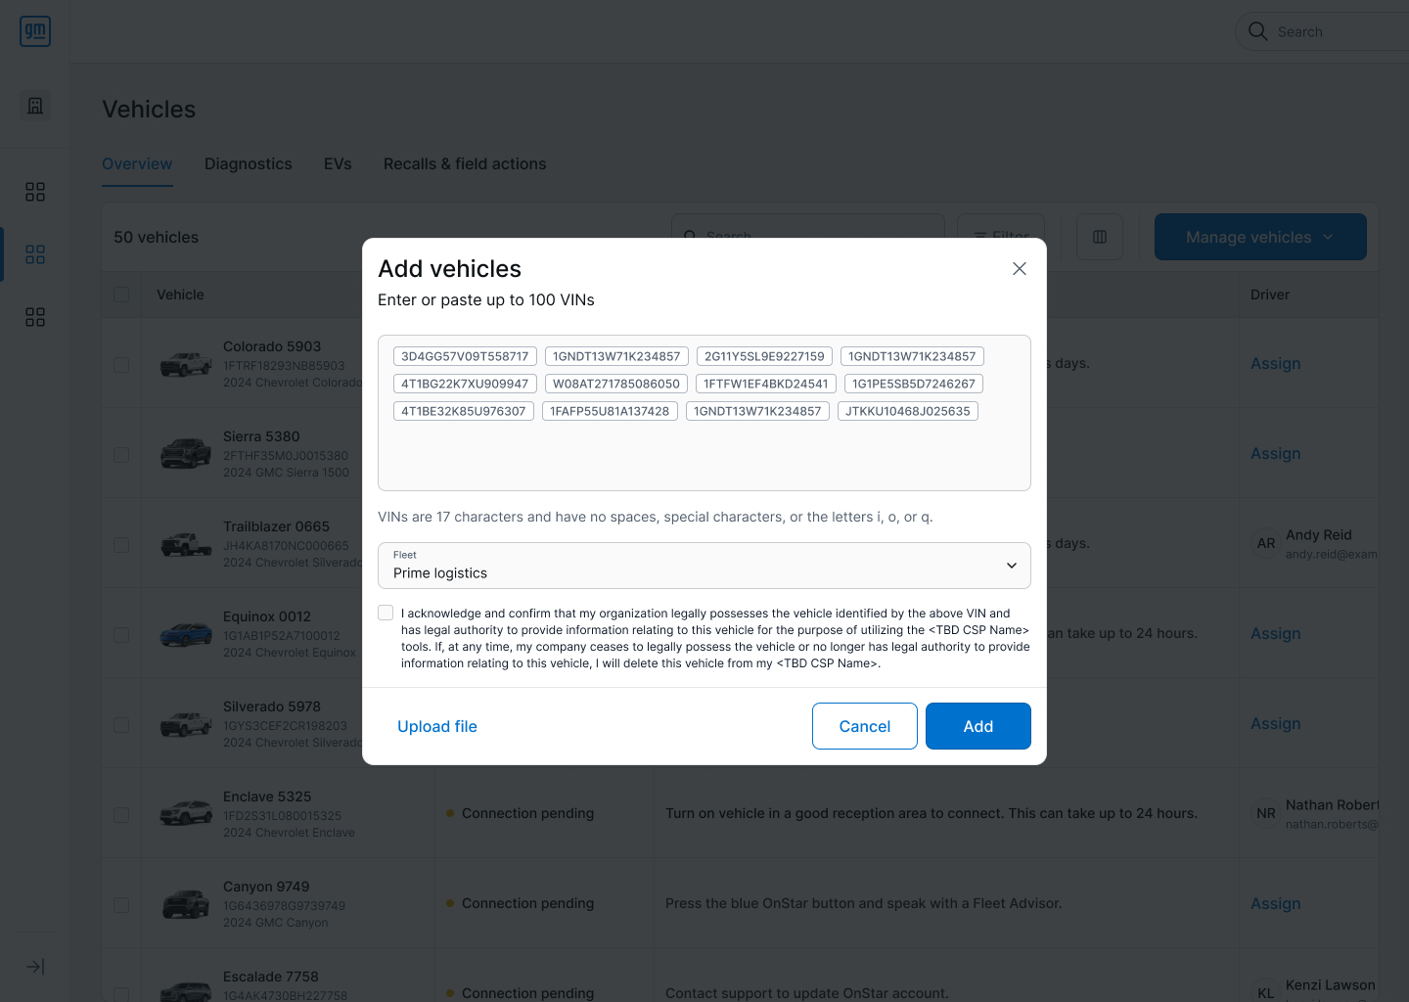Select VIN chip 2G11Y5SL9E9227159

click(764, 356)
